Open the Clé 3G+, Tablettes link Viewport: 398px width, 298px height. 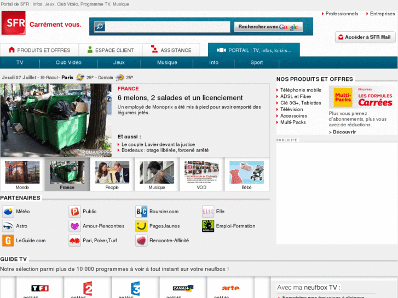coord(301,103)
